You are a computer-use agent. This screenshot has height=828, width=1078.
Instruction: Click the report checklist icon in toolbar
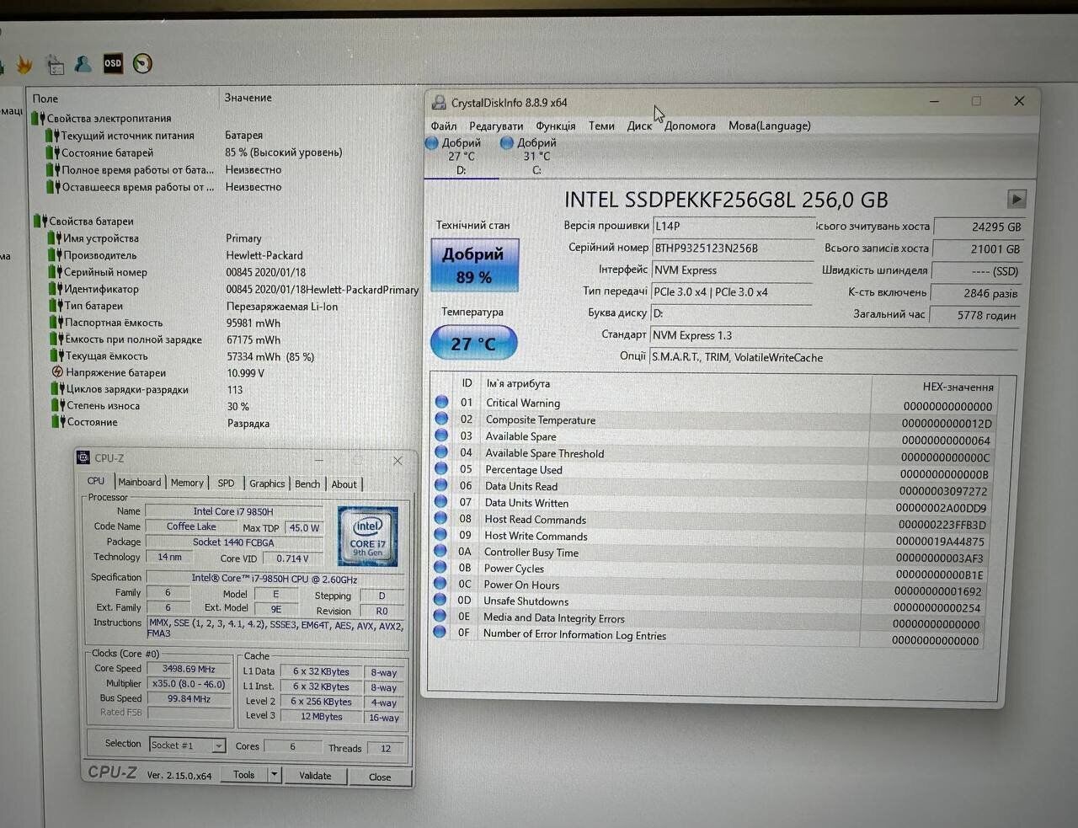tap(56, 64)
